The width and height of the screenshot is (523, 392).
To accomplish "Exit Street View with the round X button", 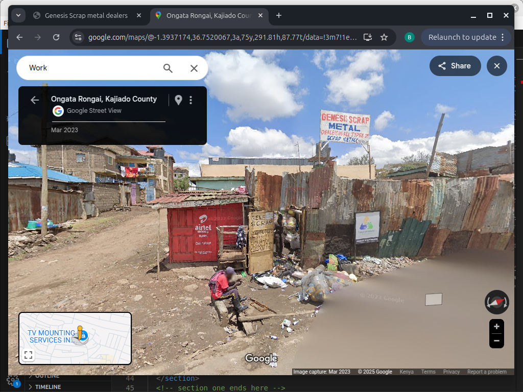I will click(x=496, y=66).
